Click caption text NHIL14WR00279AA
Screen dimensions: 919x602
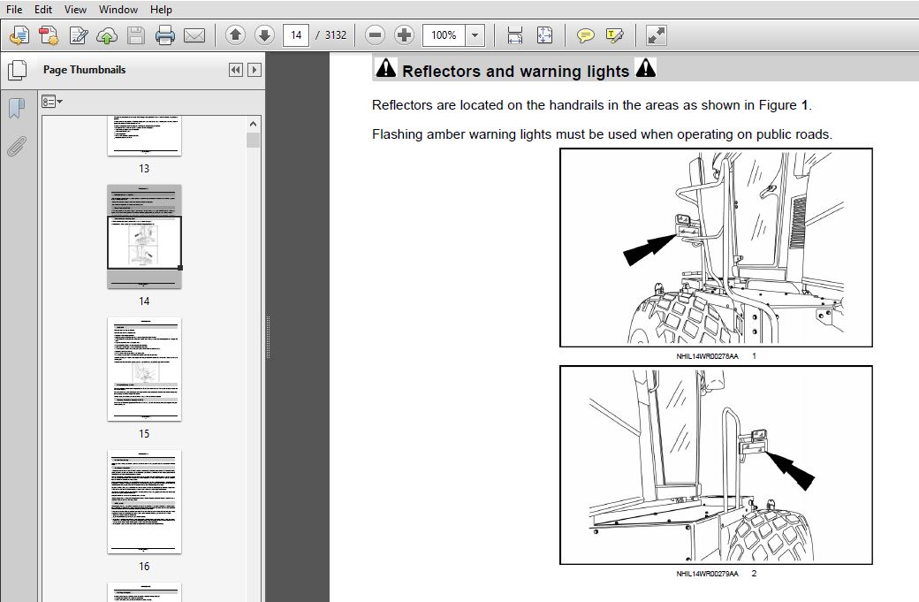708,574
